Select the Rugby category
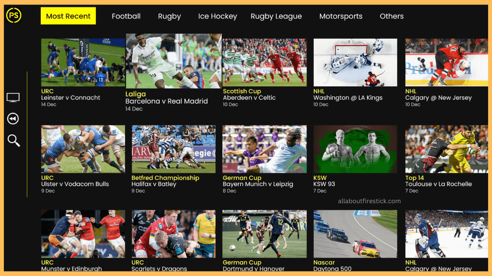This screenshot has height=276, width=492. point(169,16)
